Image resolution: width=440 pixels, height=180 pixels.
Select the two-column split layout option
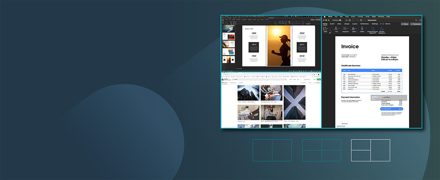point(272,150)
